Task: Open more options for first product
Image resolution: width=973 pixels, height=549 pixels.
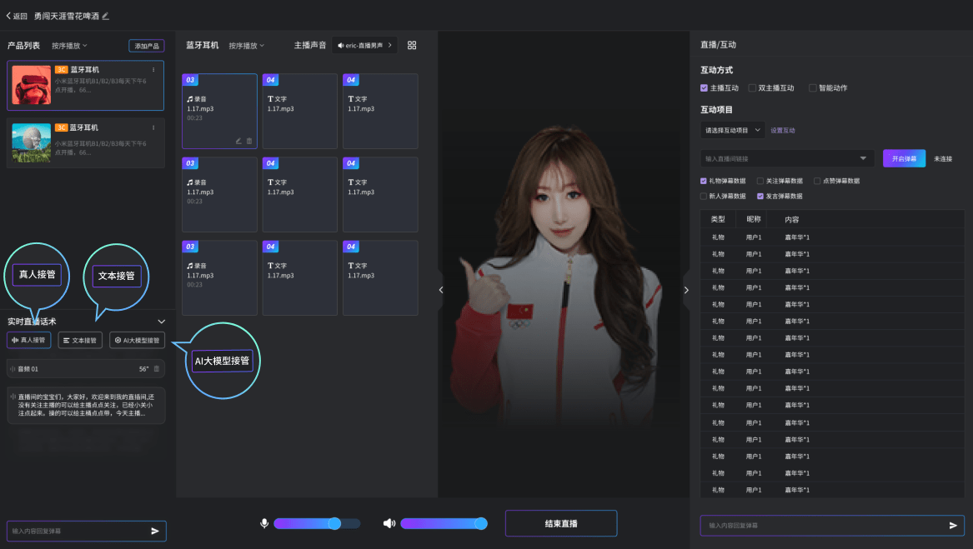Action: [x=153, y=70]
